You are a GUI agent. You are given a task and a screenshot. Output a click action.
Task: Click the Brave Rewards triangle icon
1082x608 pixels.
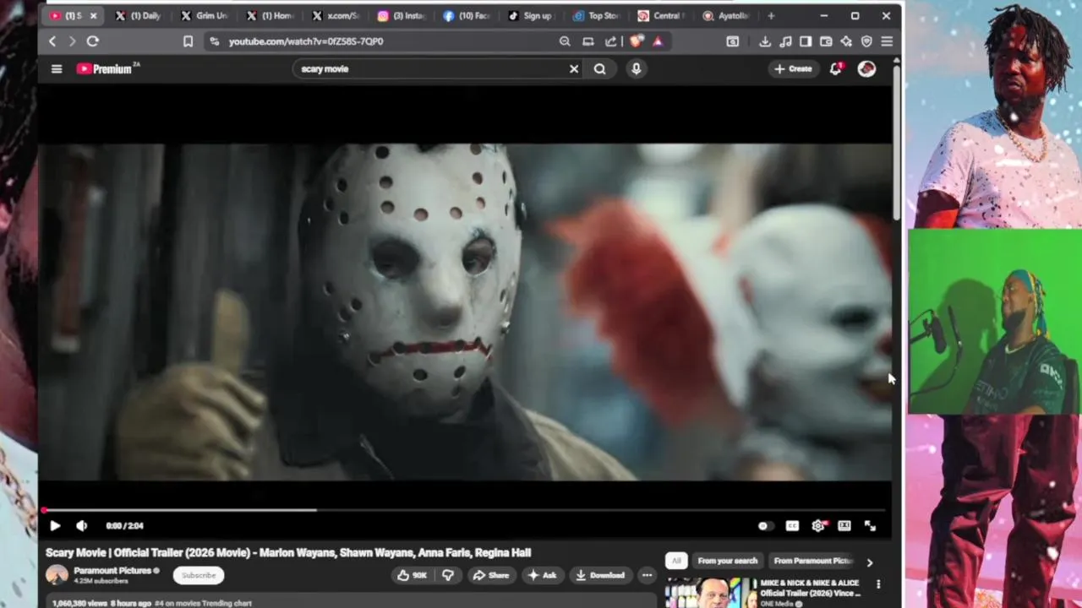[658, 41]
